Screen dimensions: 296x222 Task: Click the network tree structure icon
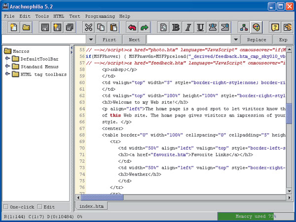[x=244, y=27]
